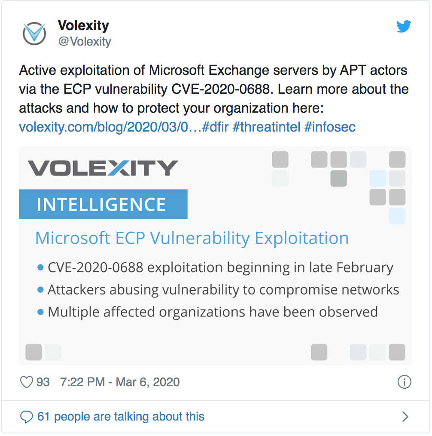The height and width of the screenshot is (436, 432).
Task: Open the tweet via its timestamp
Action: [x=121, y=382]
